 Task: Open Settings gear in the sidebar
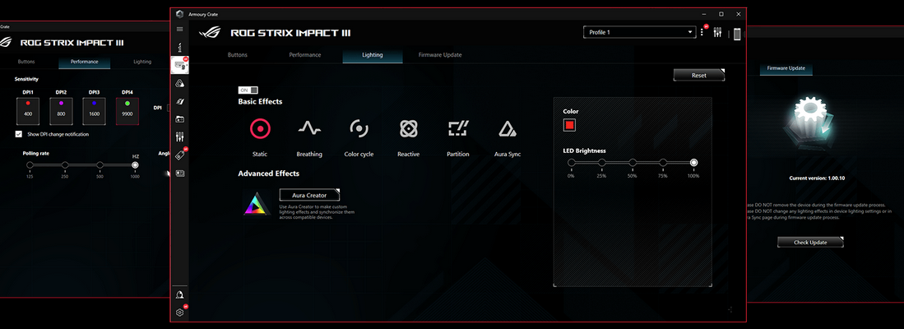click(180, 313)
